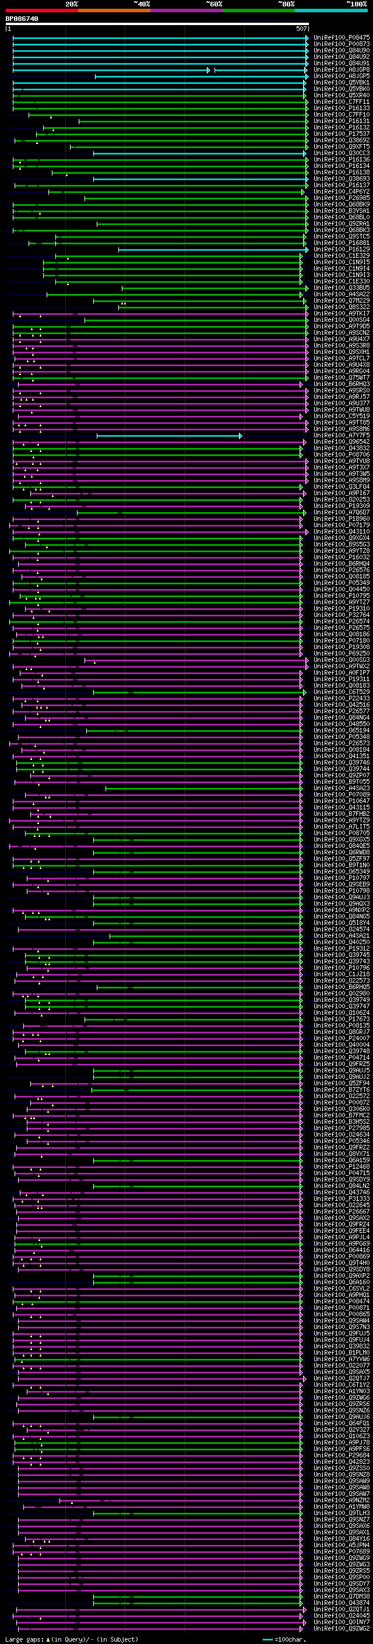Screen dimensions: 373x1644
Task: Select hit label UniRef100_P17537
Action: pyautogui.click(x=342, y=134)
